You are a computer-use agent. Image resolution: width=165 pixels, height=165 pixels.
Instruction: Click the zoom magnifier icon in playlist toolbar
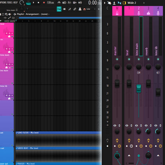click(x=6, y=14)
